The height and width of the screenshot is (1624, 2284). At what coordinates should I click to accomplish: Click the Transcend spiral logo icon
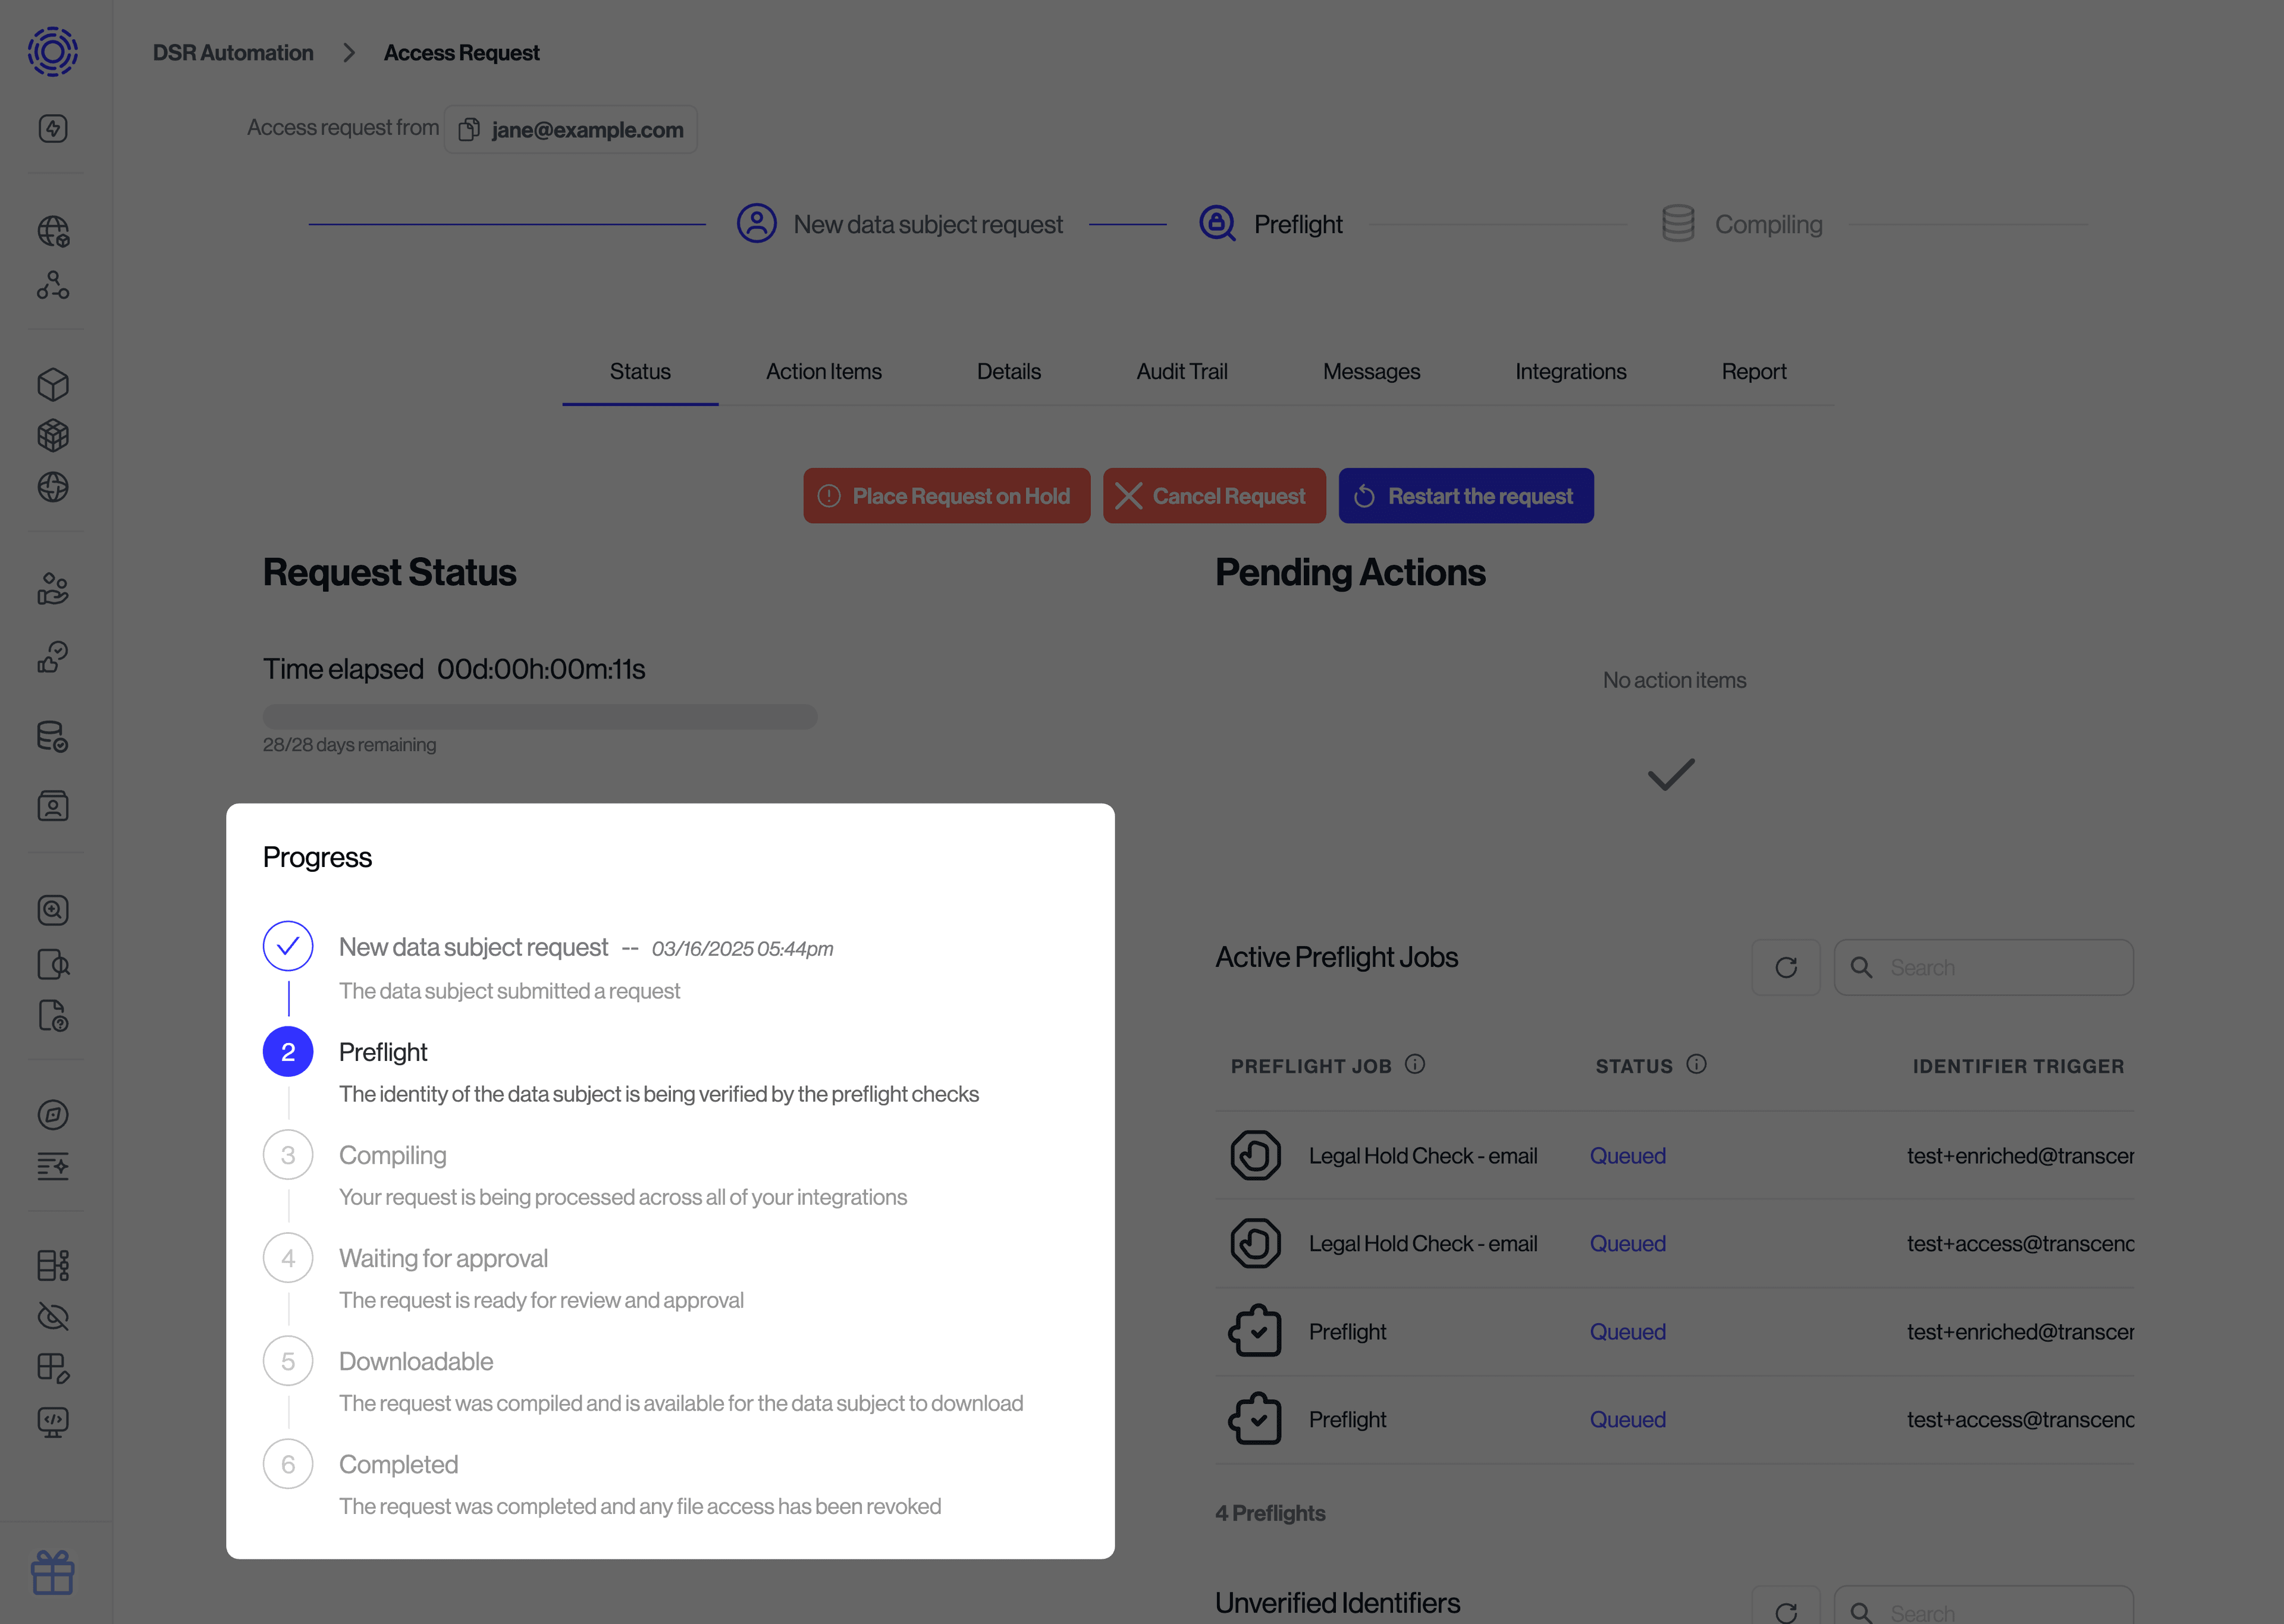pyautogui.click(x=53, y=52)
